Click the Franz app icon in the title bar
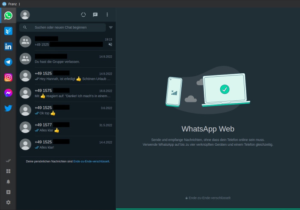Screen dimensions: 300x210 click(4, 4)
